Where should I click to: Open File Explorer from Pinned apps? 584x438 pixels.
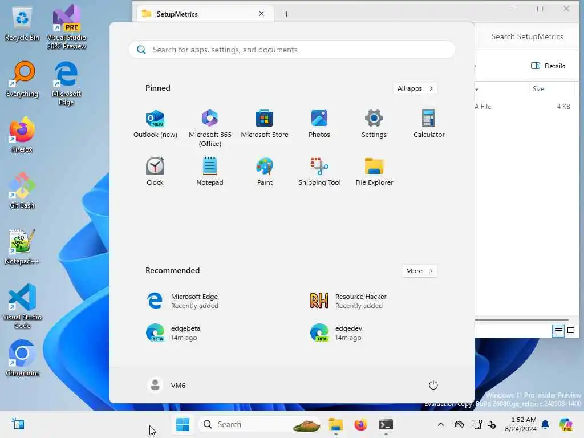pos(374,172)
